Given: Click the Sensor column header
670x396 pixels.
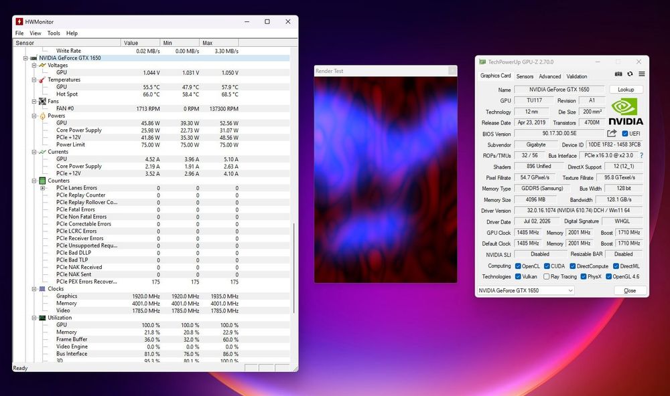Looking at the screenshot, I should click(x=67, y=43).
